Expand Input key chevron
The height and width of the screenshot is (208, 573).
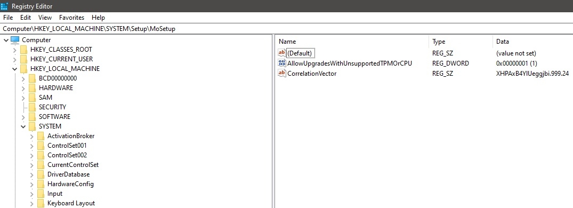[x=32, y=194]
